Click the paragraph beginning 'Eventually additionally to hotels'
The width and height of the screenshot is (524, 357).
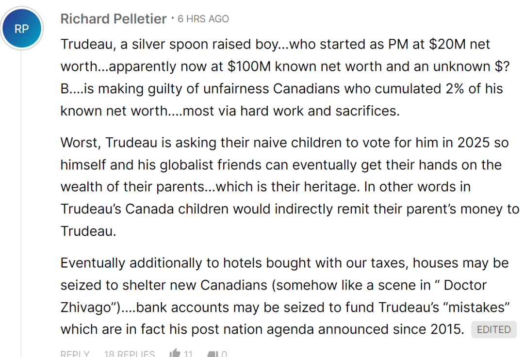285,296
